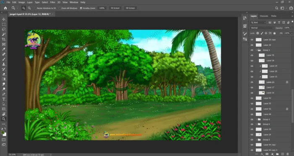Open the Window menu
Screen dimensions: 294x156
coord(73,2)
